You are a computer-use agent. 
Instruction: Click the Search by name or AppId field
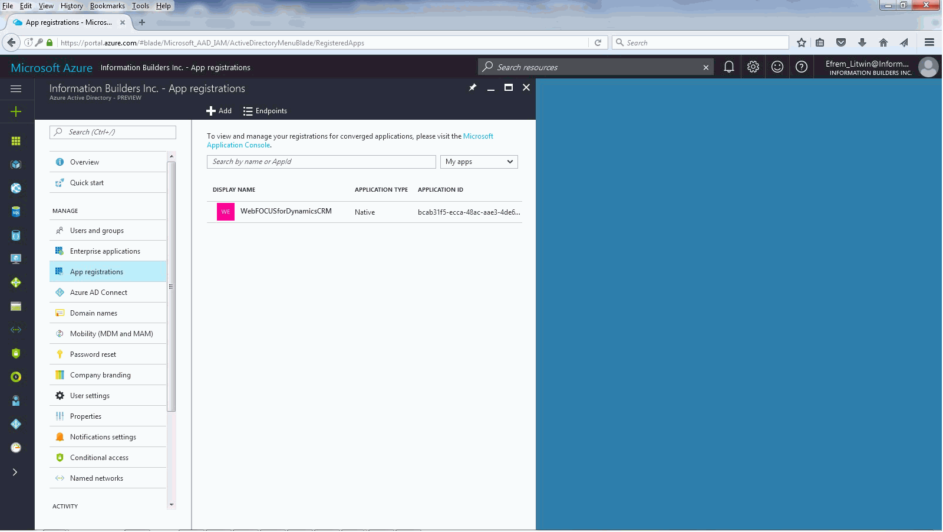tap(321, 162)
